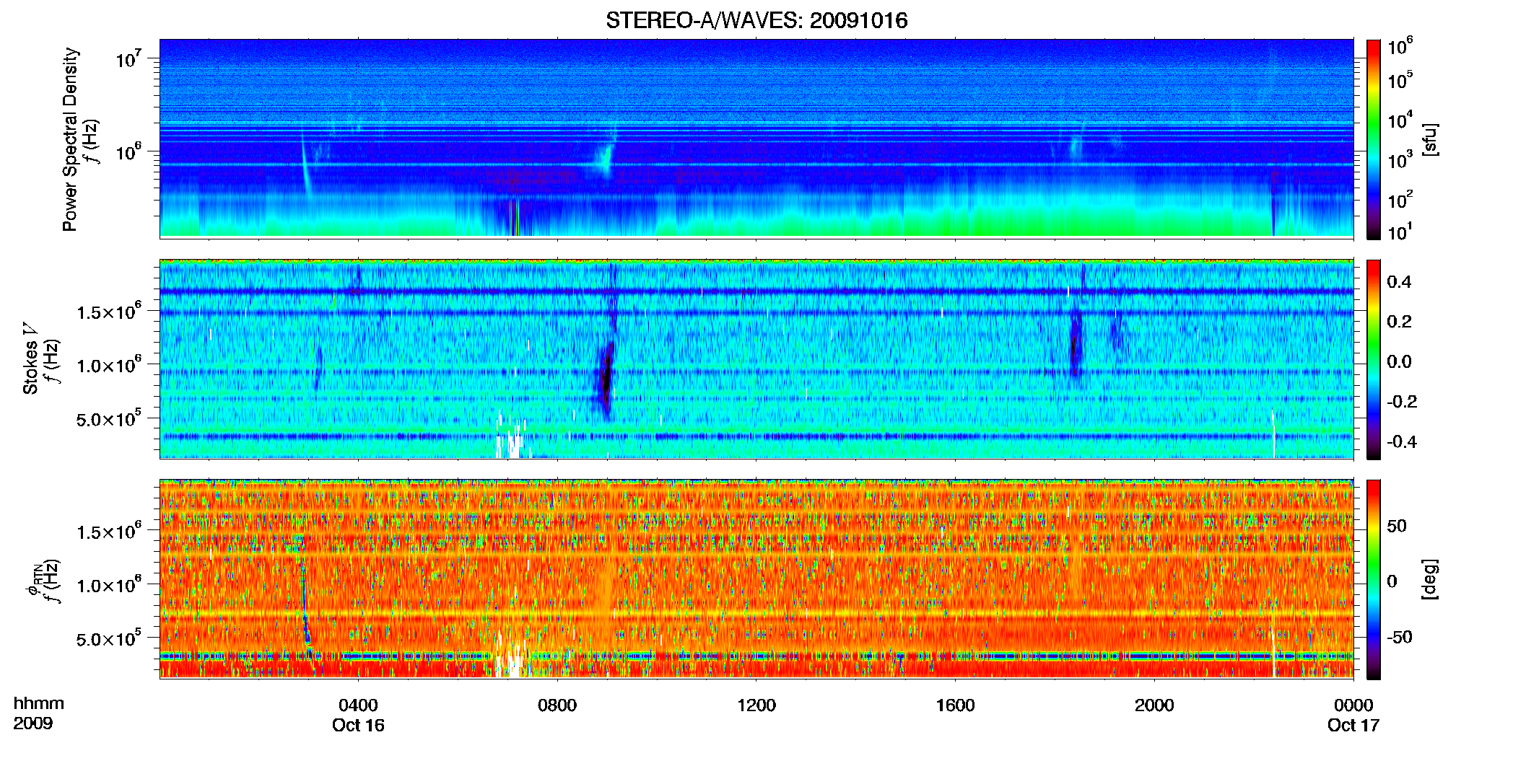Click the 10^1 label on sfu colorbar

[x=1400, y=232]
